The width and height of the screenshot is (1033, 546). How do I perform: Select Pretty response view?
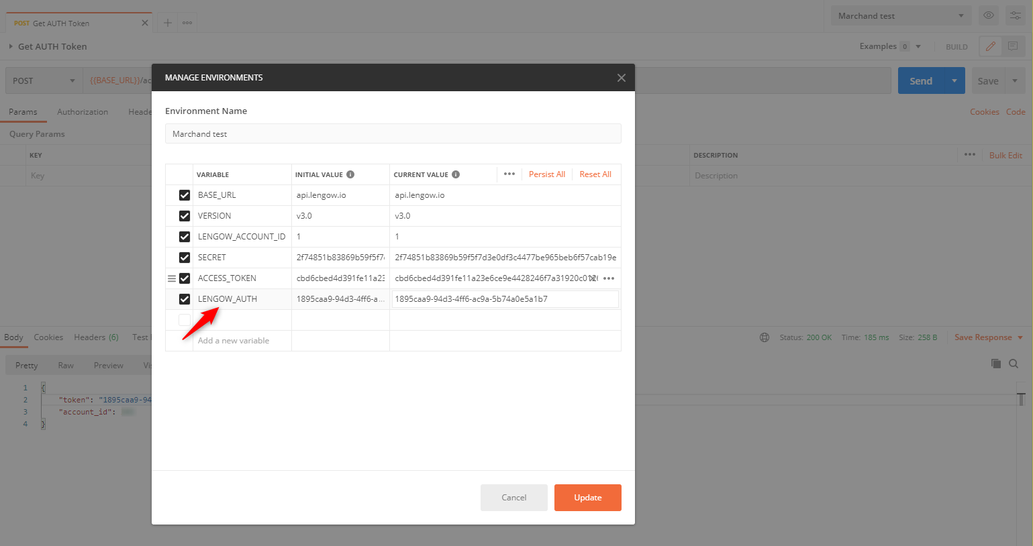coord(26,366)
